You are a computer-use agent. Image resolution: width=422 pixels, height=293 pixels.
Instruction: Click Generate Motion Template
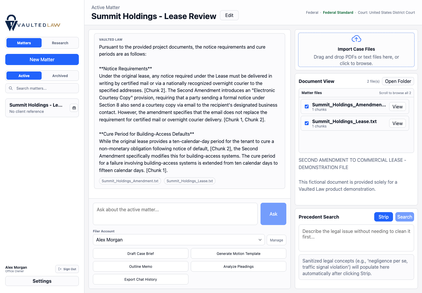[x=239, y=253]
